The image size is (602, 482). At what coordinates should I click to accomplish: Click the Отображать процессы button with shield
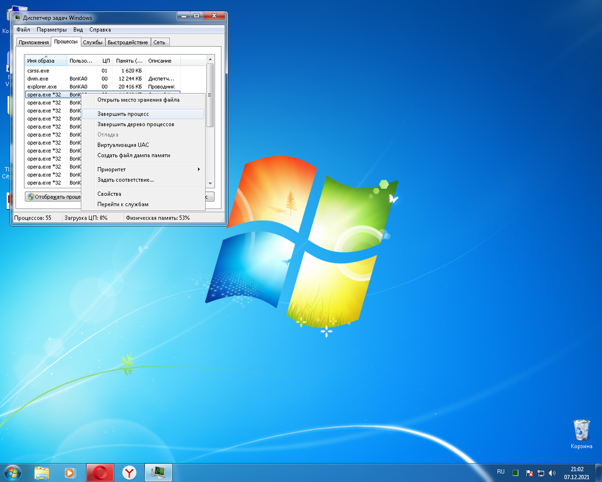coord(53,197)
